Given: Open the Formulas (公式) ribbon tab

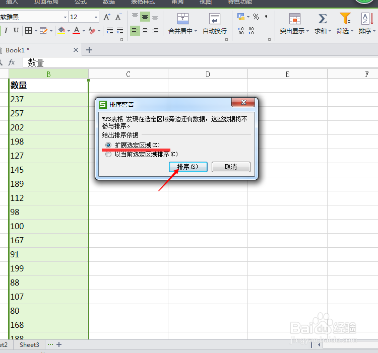Looking at the screenshot, I should [x=81, y=2].
